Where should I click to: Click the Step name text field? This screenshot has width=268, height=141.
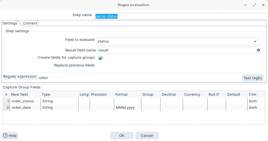(x=180, y=16)
